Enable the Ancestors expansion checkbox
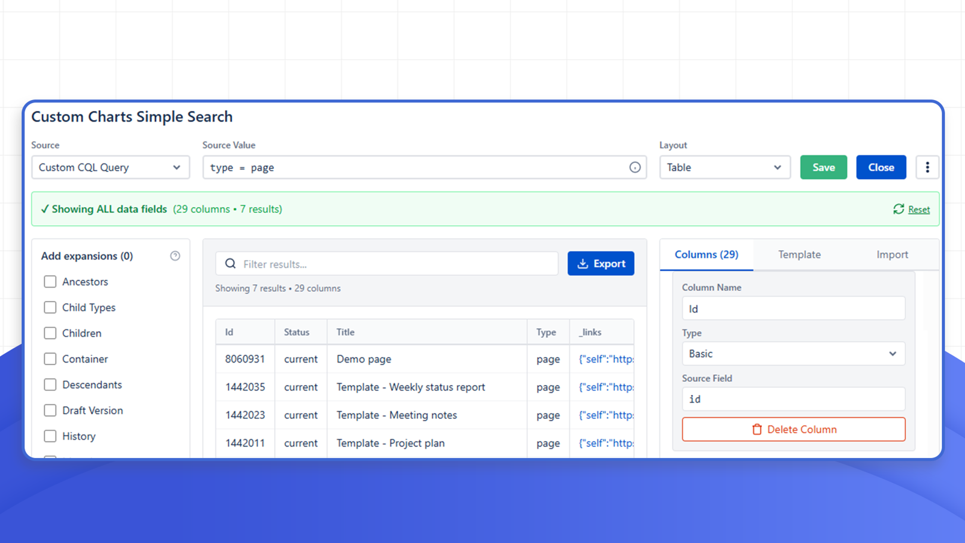This screenshot has height=543, width=965. (x=50, y=281)
